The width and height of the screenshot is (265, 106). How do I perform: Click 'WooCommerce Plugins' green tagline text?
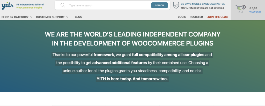click(30, 7)
